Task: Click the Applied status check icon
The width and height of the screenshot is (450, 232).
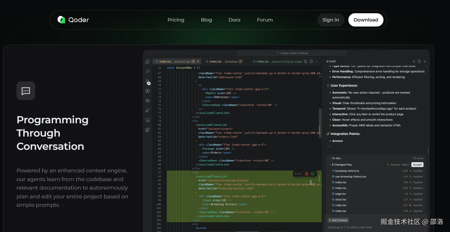Action: click(x=388, y=165)
